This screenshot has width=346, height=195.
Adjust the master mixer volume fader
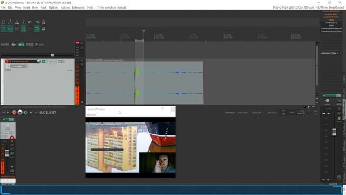(334, 132)
